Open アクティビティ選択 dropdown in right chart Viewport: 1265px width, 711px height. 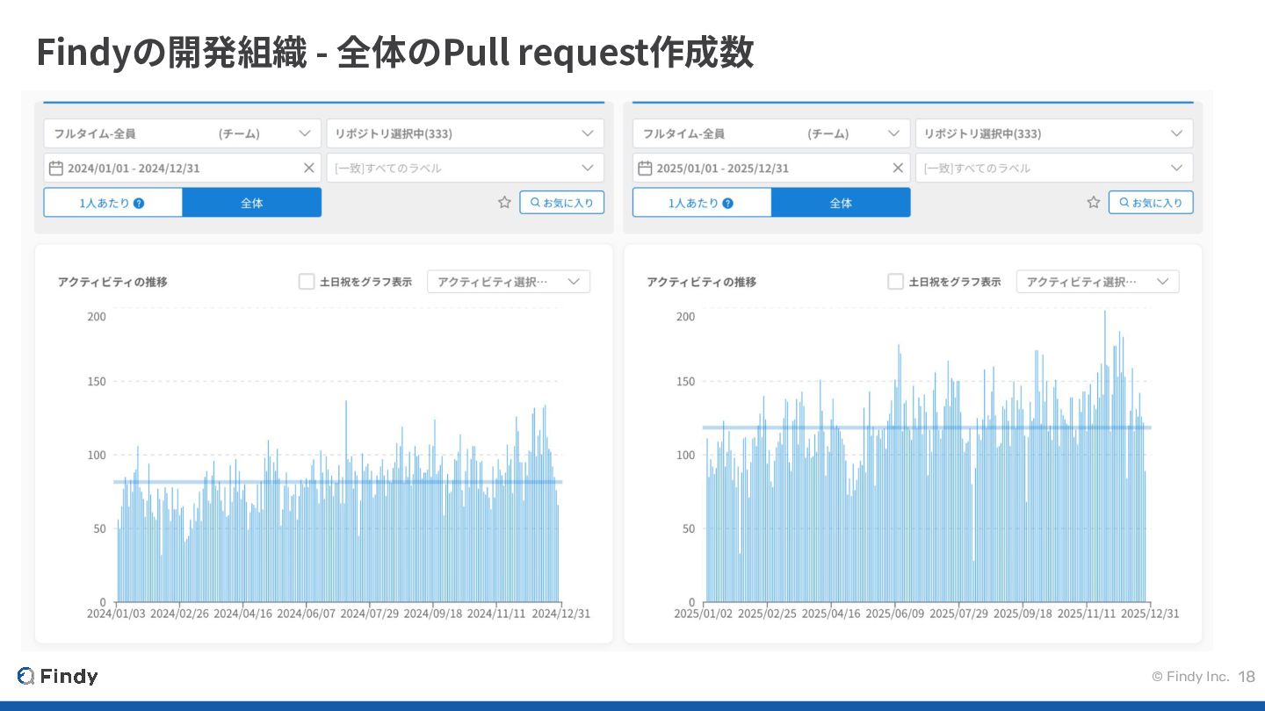pyautogui.click(x=1097, y=282)
